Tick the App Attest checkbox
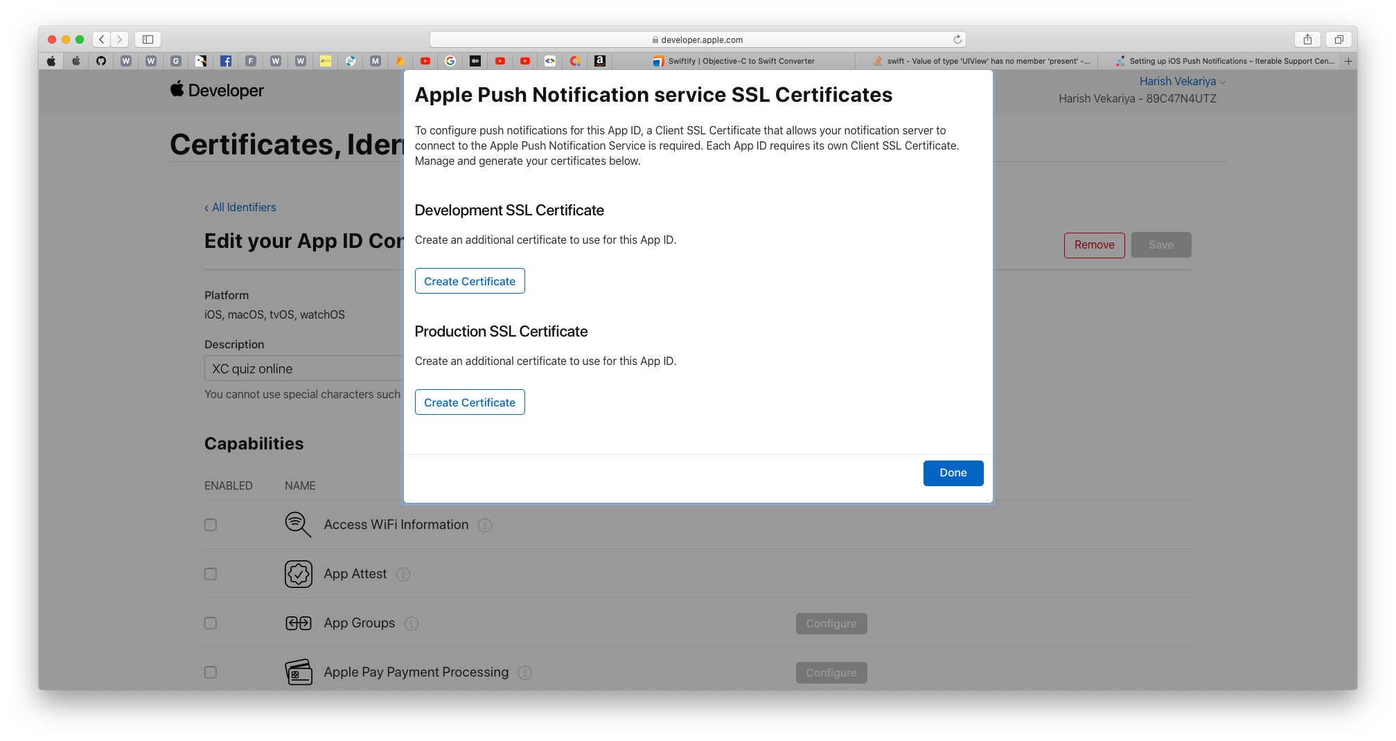1396x741 pixels. [211, 574]
